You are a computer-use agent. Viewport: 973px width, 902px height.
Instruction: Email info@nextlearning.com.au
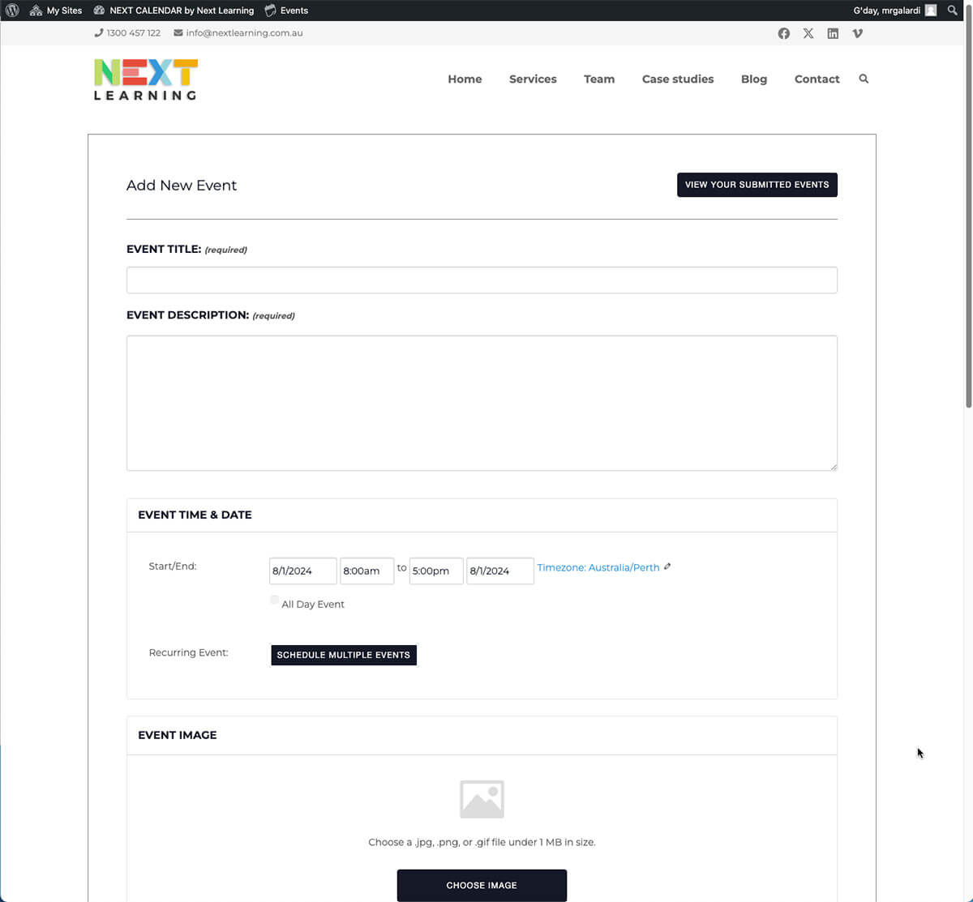pyautogui.click(x=244, y=33)
